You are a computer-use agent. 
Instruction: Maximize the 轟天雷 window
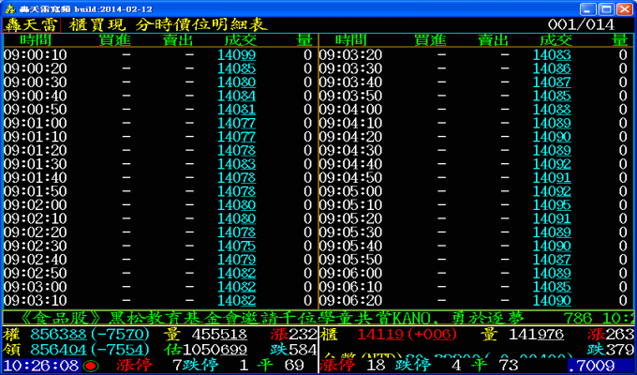(x=606, y=9)
